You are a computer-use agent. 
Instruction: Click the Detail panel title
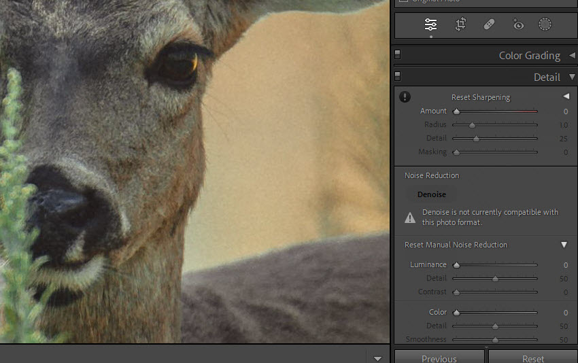(547, 77)
